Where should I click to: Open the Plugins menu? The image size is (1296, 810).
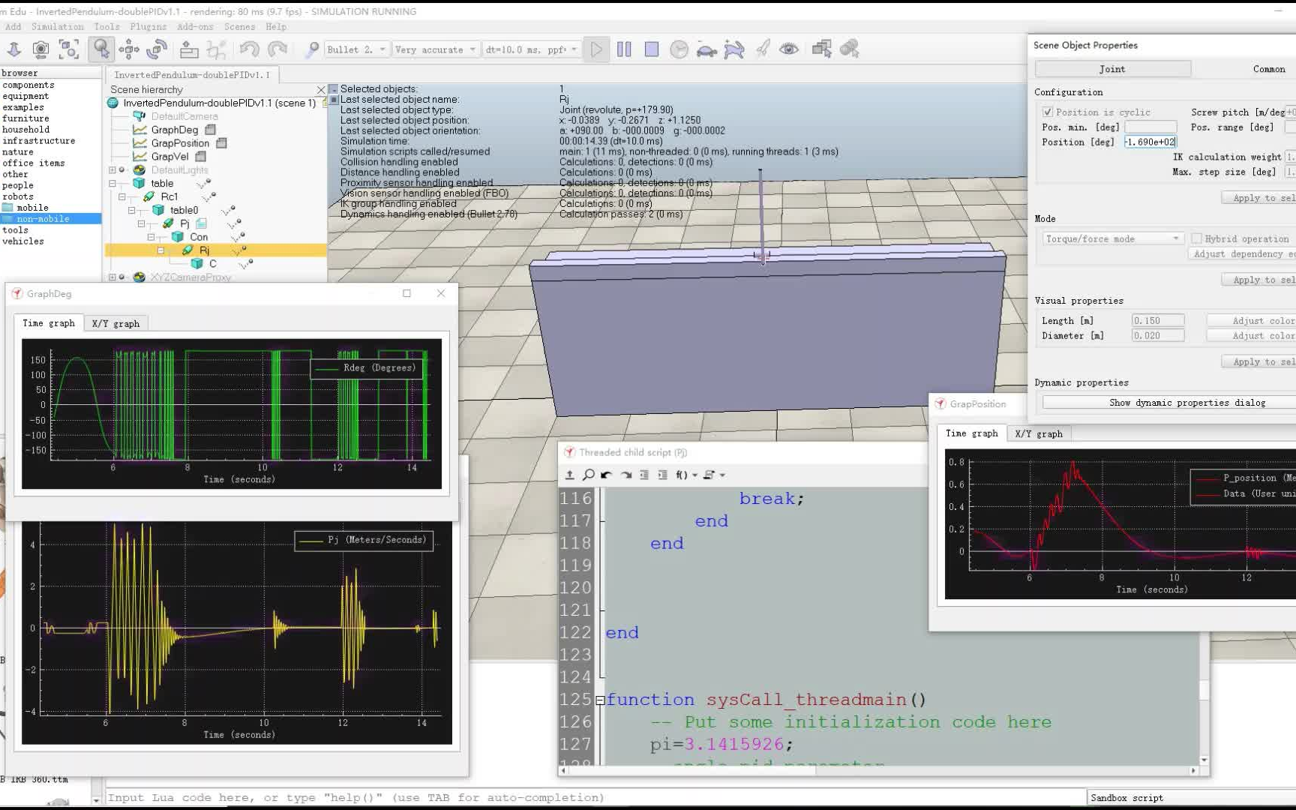[148, 26]
